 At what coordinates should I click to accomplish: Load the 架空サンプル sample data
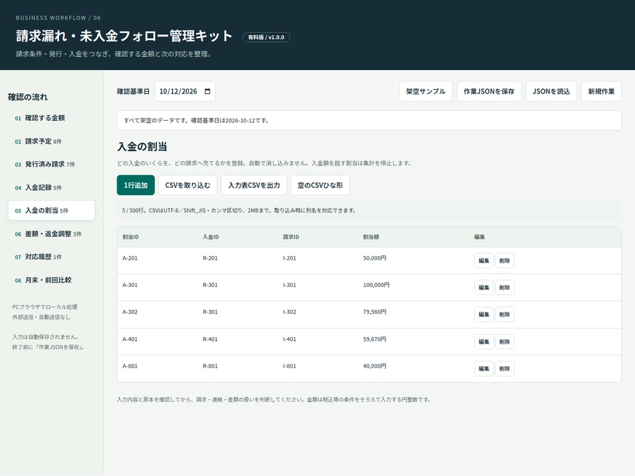tap(425, 92)
